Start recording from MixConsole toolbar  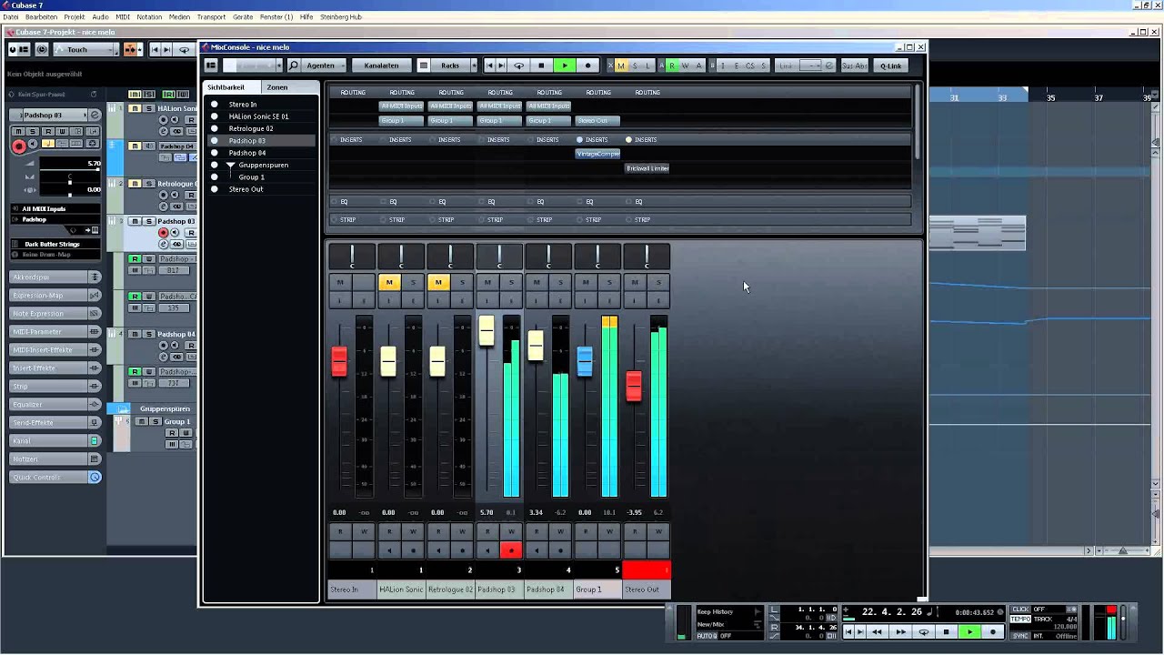pos(587,65)
